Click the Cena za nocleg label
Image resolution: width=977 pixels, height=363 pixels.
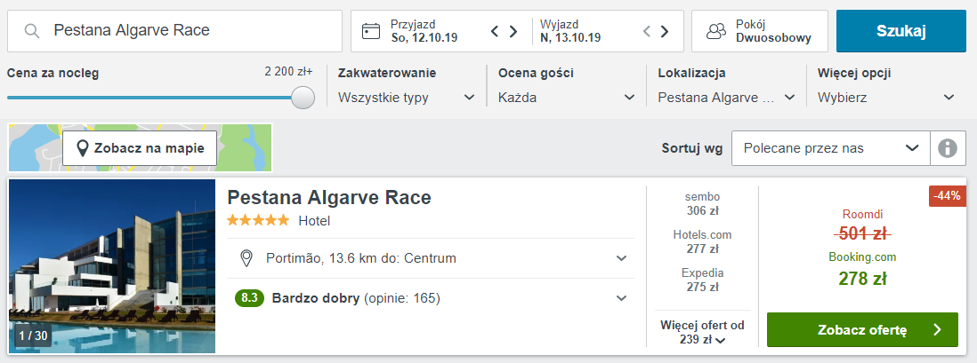tap(53, 73)
